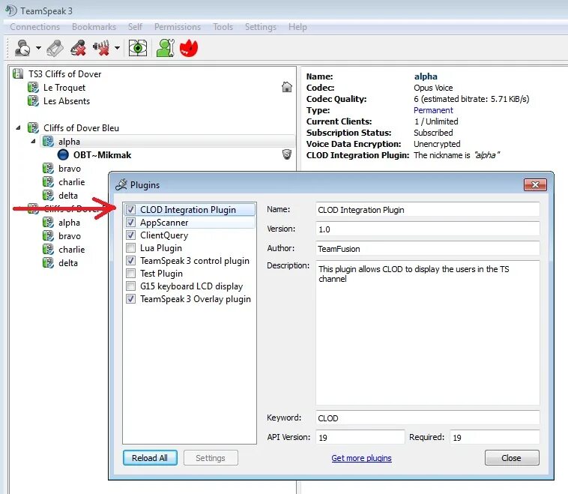Select the OBT~Mikmak user name
This screenshot has height=494, width=568.
point(102,154)
